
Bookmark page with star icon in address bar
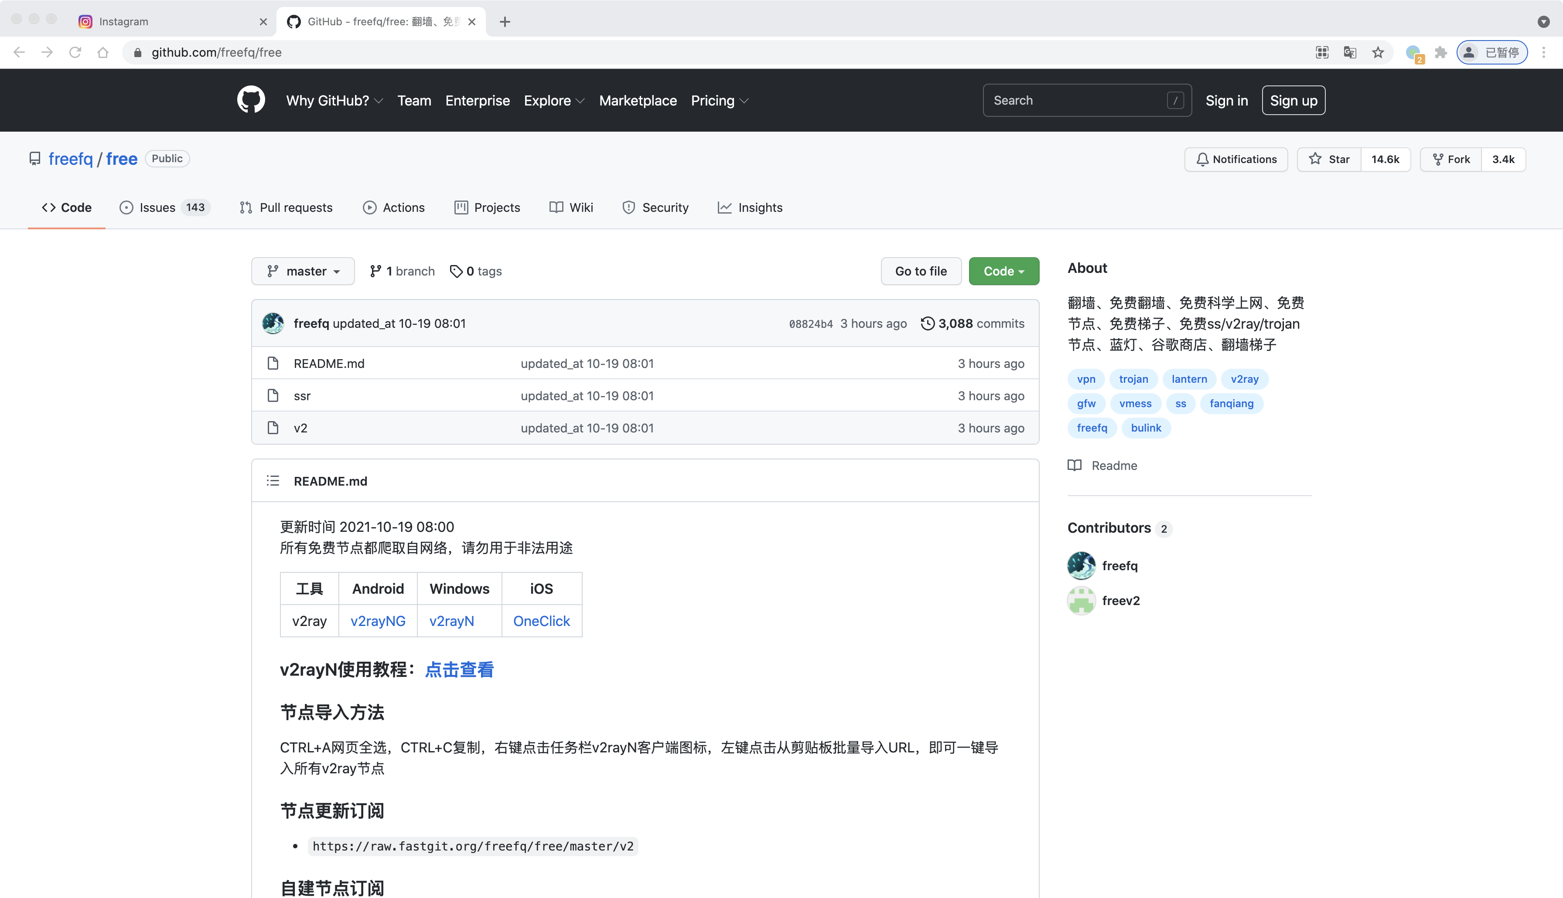tap(1378, 52)
